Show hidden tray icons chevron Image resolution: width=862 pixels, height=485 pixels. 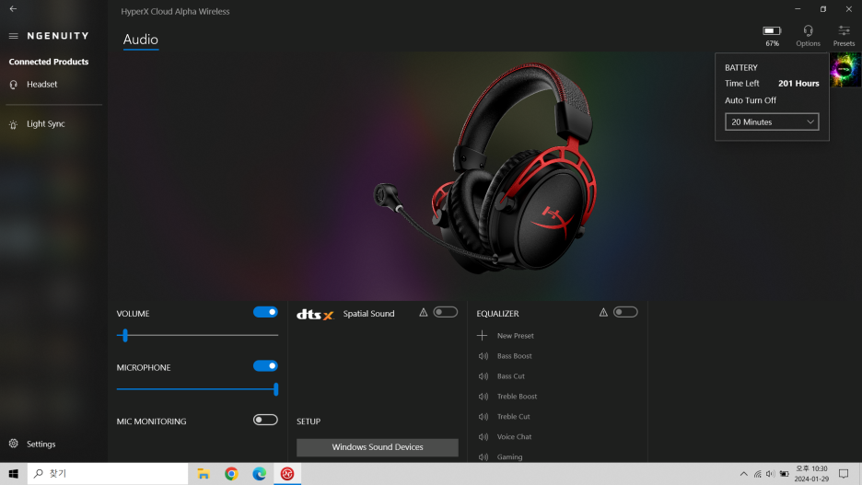point(743,474)
